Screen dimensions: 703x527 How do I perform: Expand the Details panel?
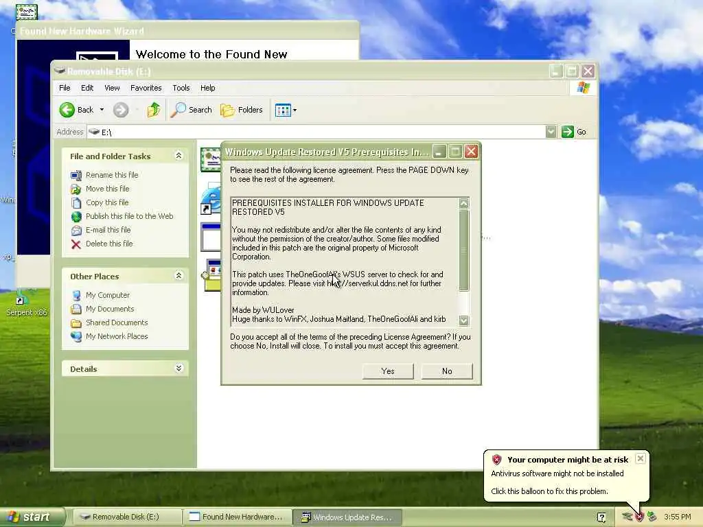[x=178, y=368]
